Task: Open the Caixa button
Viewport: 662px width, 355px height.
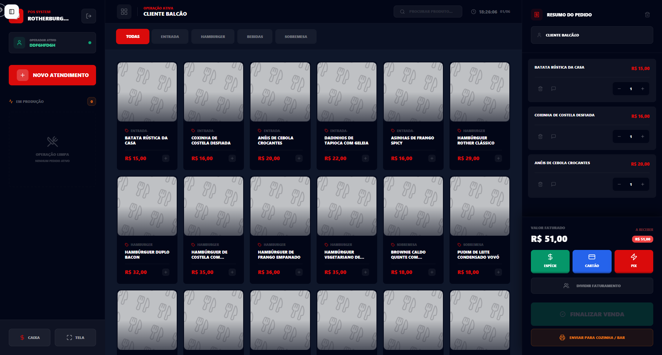Action: [30, 337]
